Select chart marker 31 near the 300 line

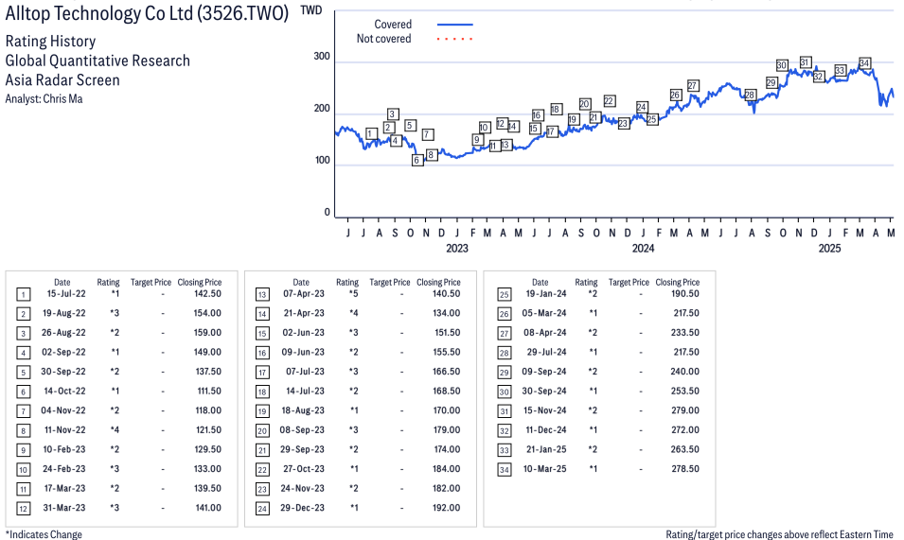806,61
